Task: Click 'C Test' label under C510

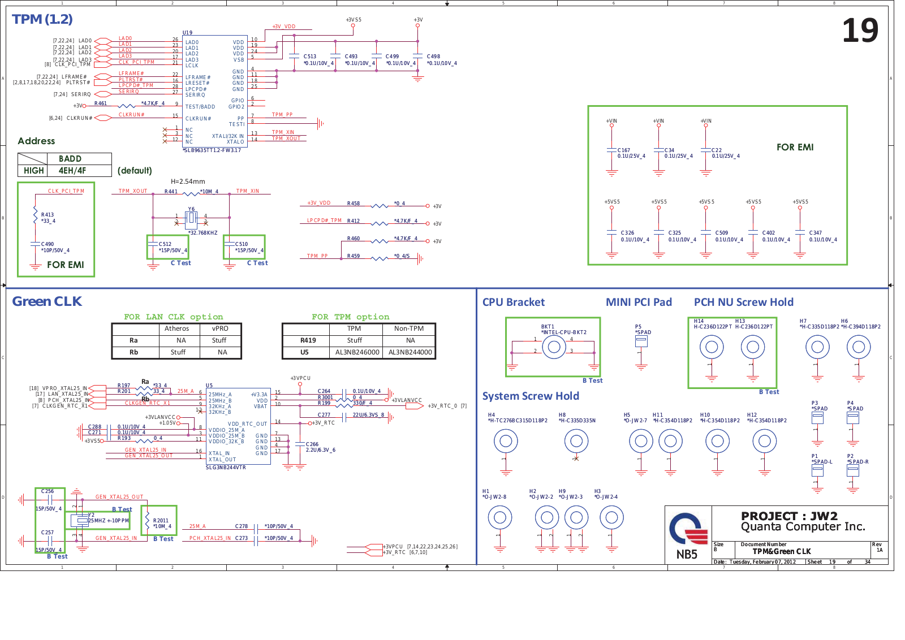Action: pyautogui.click(x=257, y=263)
